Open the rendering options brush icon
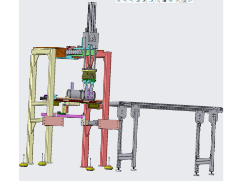Screen dimensions: 242x181 145,1
